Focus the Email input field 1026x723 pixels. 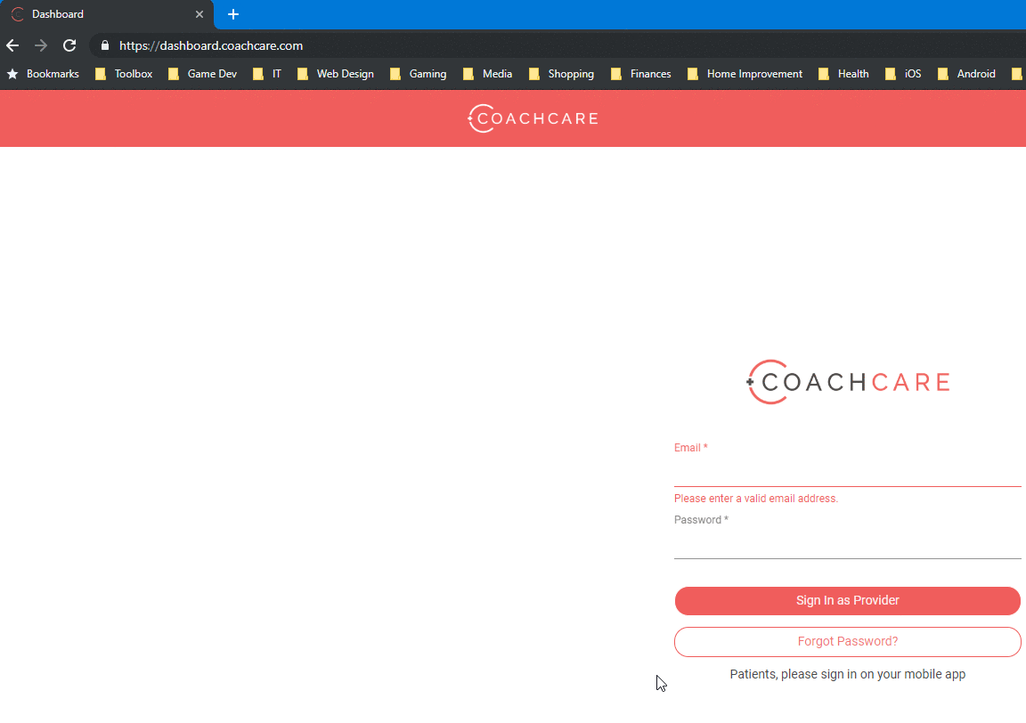tap(847, 473)
